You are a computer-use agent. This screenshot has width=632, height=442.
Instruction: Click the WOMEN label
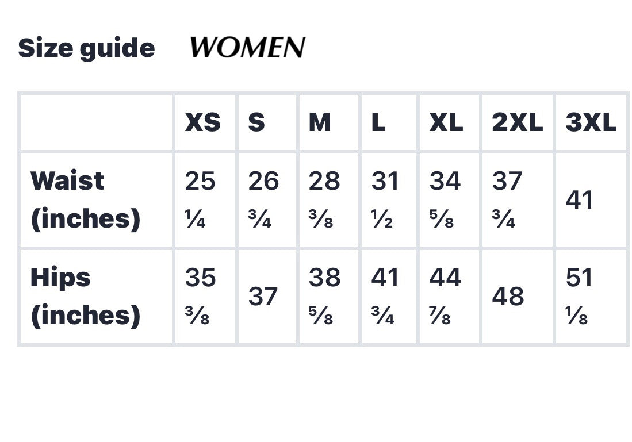coord(247,48)
